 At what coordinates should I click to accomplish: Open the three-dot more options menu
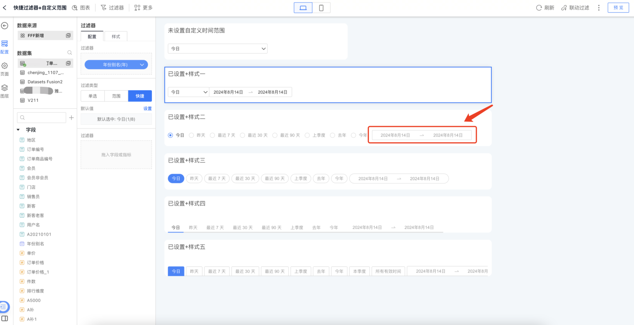pos(598,7)
